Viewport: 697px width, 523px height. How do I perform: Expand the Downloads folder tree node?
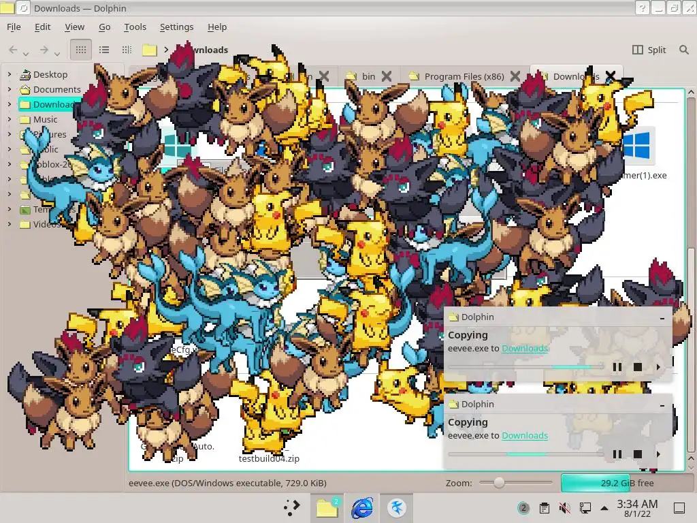[10, 104]
